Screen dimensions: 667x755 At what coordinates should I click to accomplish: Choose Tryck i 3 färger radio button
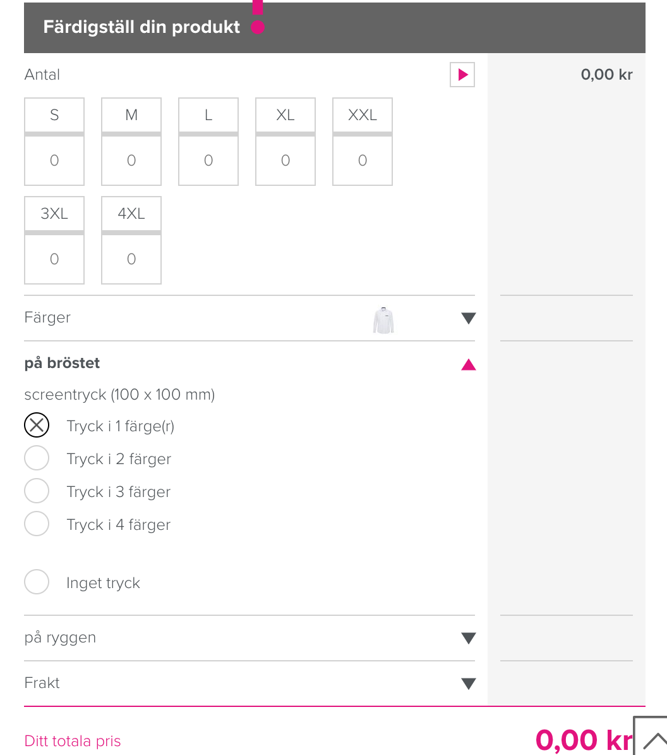pyautogui.click(x=37, y=491)
